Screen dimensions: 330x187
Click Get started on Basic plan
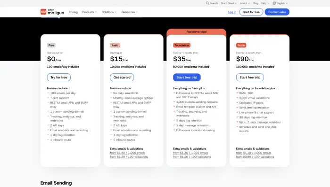tap(122, 78)
